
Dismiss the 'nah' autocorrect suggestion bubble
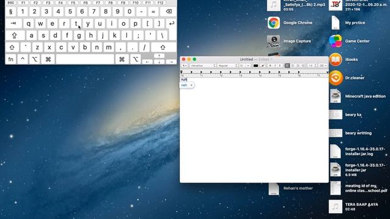191,85
